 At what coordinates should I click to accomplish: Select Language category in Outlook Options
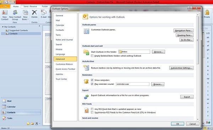(65, 54)
